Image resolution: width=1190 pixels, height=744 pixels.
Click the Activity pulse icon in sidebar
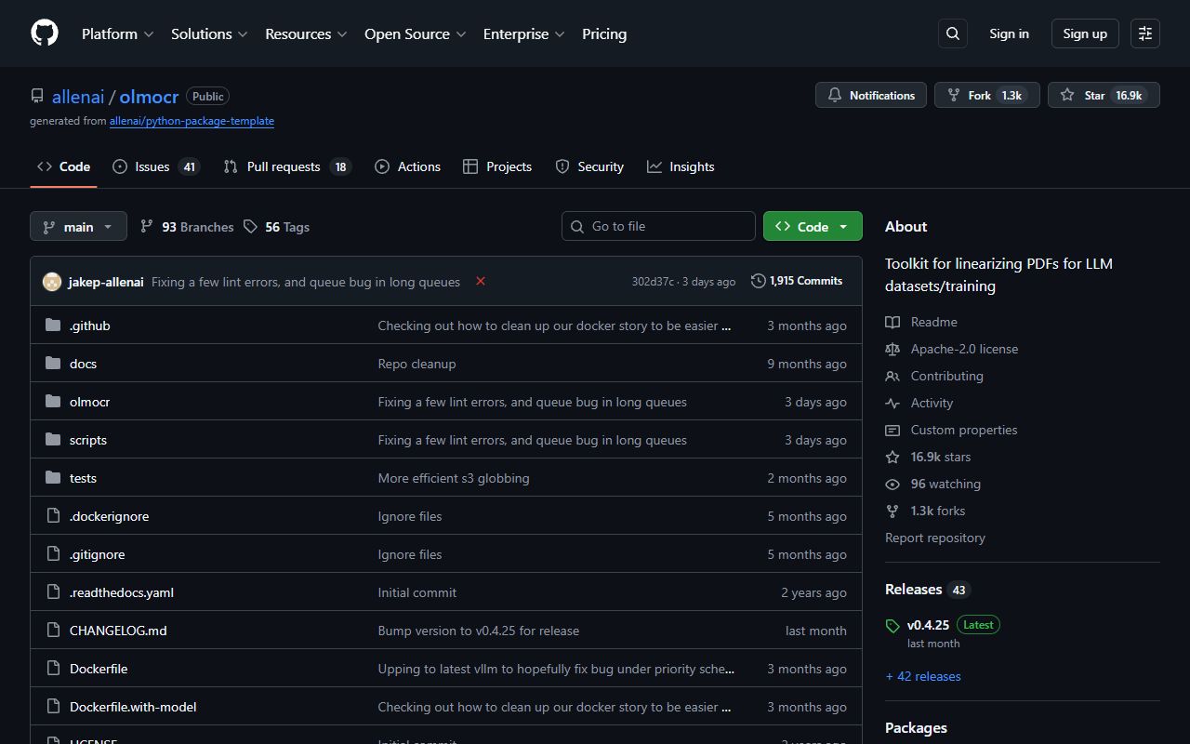coord(892,403)
